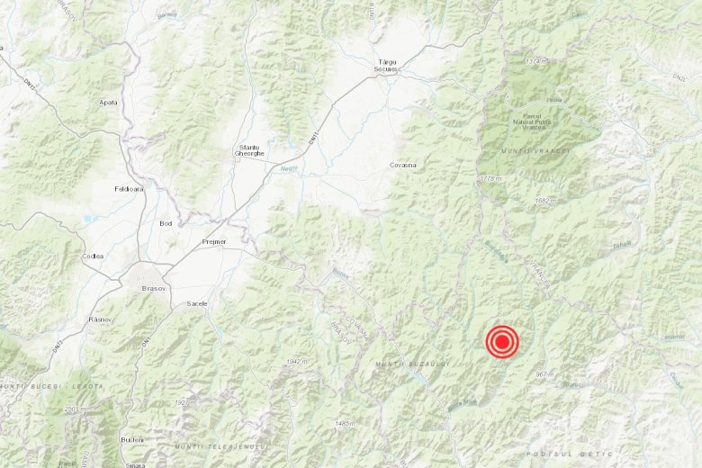Click the Codlea town label

(93, 256)
